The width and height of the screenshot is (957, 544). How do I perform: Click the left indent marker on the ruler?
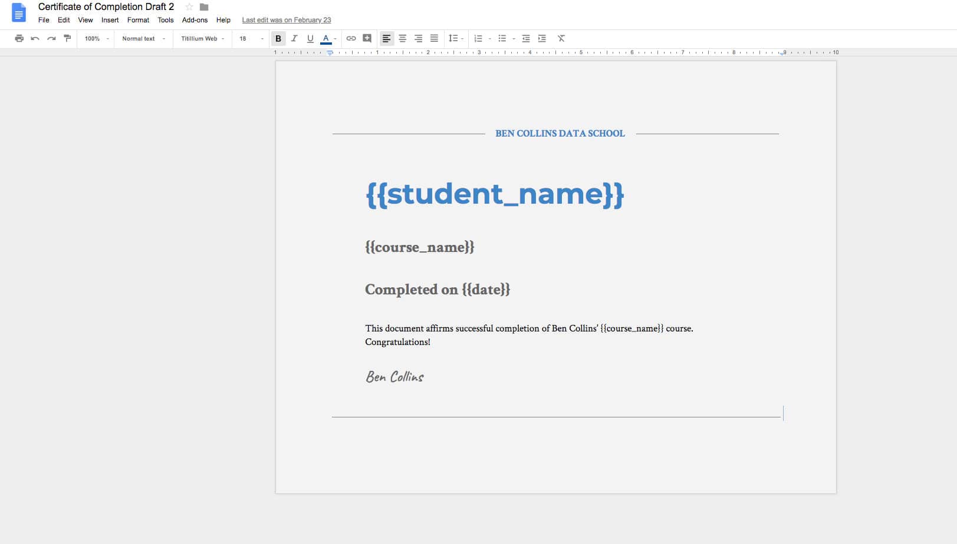[330, 53]
